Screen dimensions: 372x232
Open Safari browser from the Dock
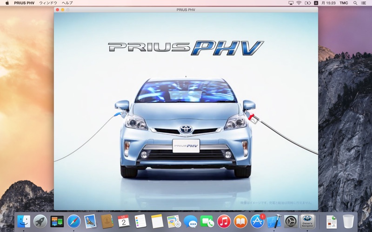[74, 222]
